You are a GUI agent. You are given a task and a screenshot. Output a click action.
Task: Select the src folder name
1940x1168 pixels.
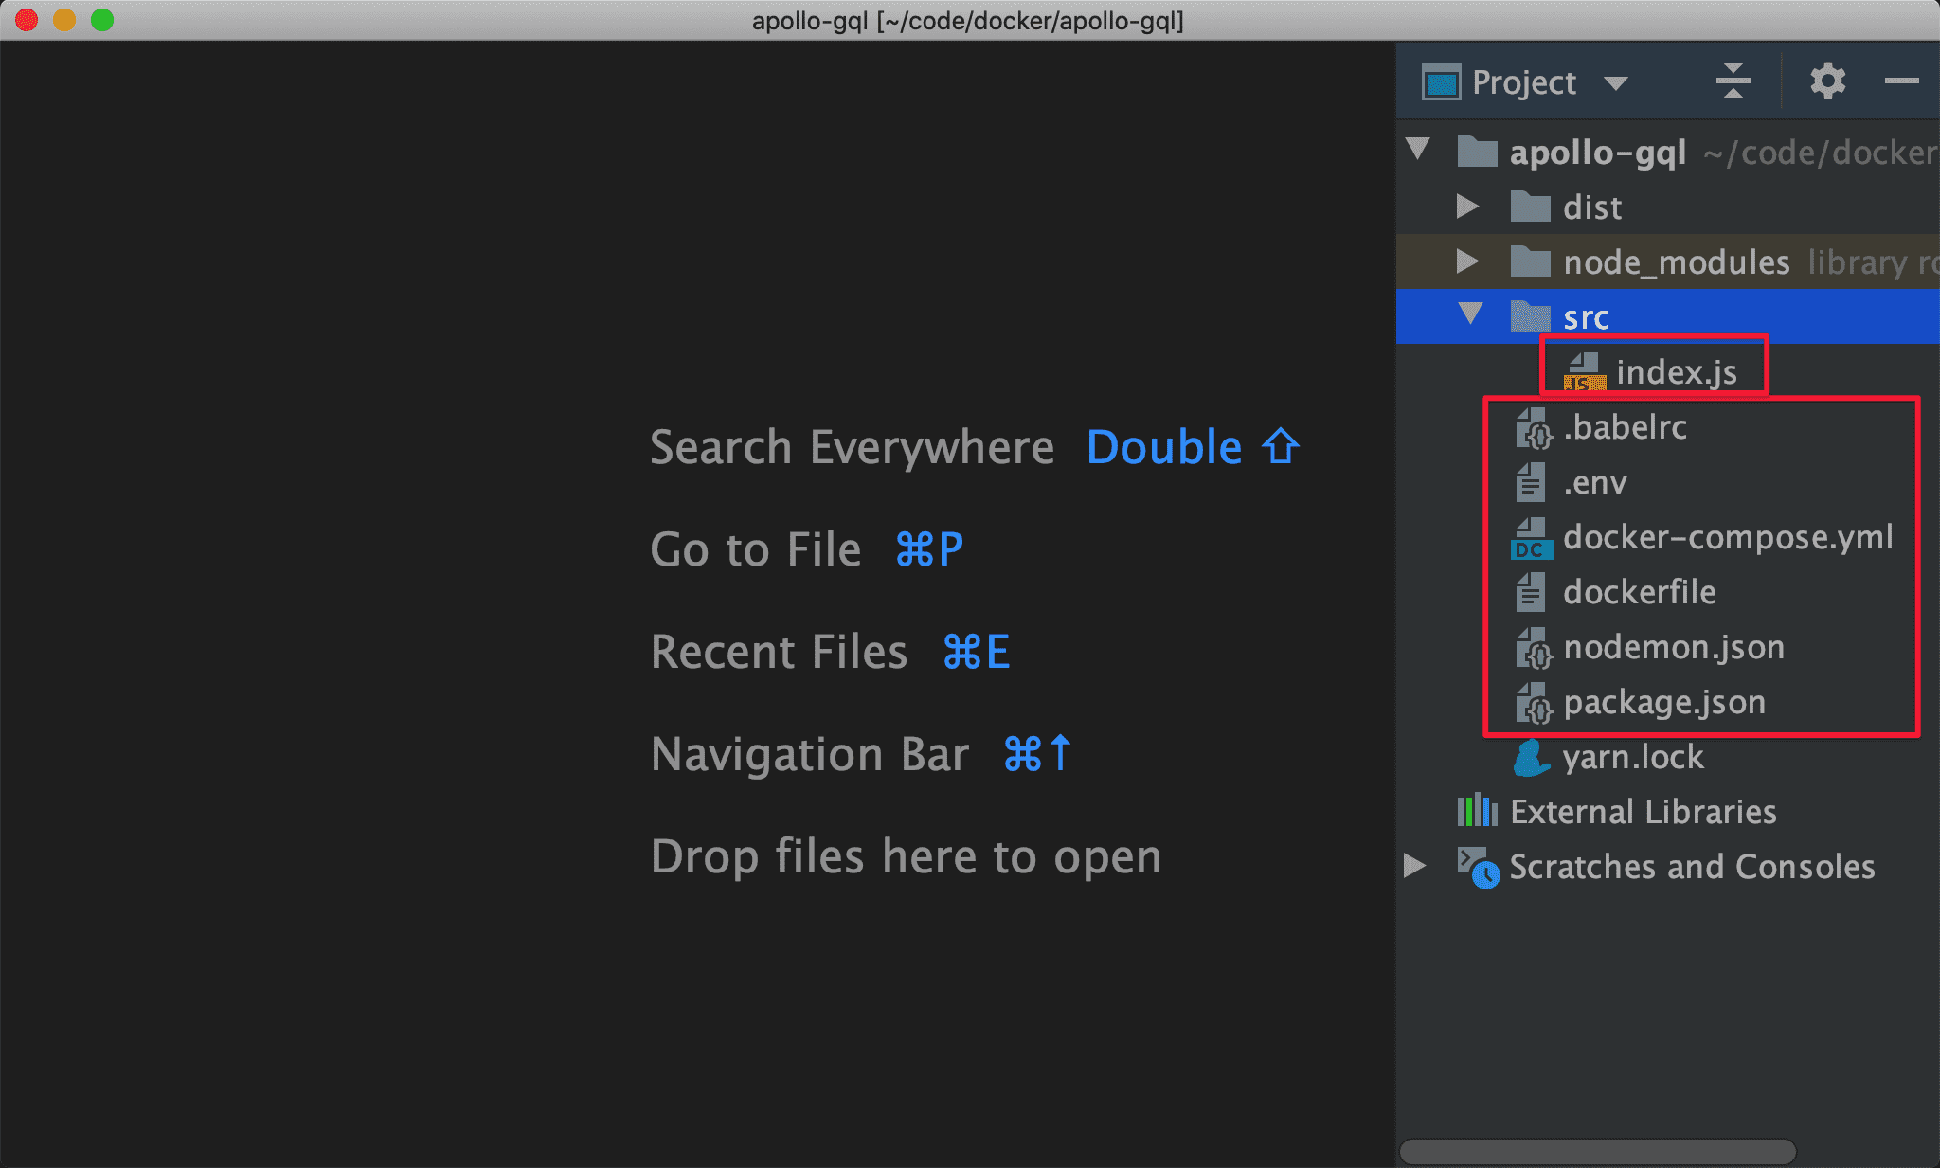(x=1586, y=318)
